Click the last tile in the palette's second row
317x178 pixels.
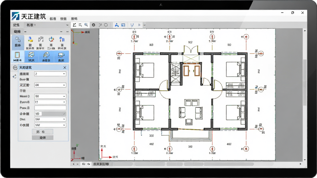coord(61,56)
